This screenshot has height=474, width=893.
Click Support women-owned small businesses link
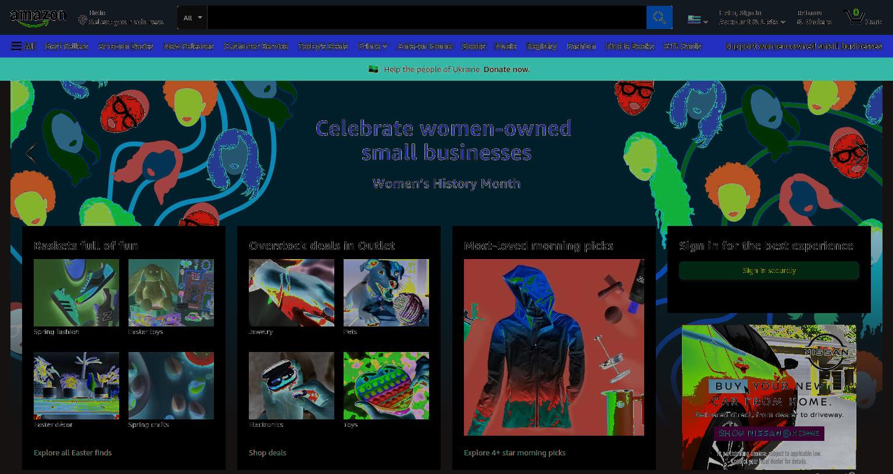(x=803, y=46)
